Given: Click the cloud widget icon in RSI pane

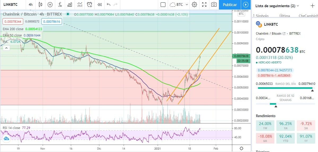Looking at the screenshot, I should (6, 138).
